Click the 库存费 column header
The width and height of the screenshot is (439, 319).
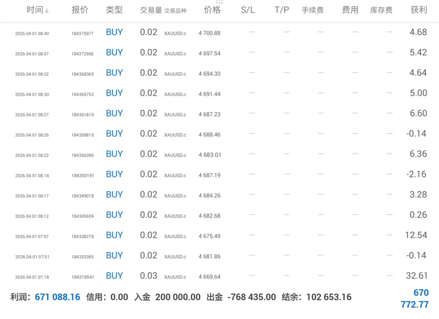381,11
